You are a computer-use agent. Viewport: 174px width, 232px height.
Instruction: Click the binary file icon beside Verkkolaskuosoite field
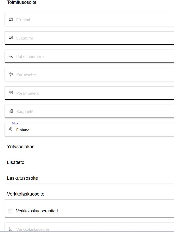[x=11, y=229]
